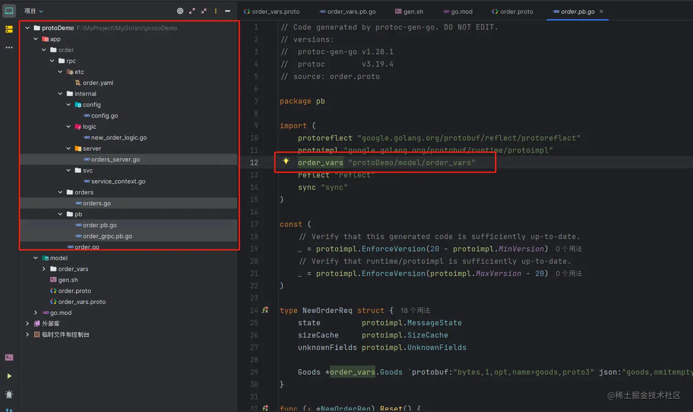Switch to the order.proto tab
Viewport: 693px width, 412px height.
tap(512, 11)
